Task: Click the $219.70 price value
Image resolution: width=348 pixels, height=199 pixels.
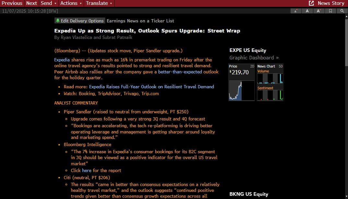Action: pos(239,72)
